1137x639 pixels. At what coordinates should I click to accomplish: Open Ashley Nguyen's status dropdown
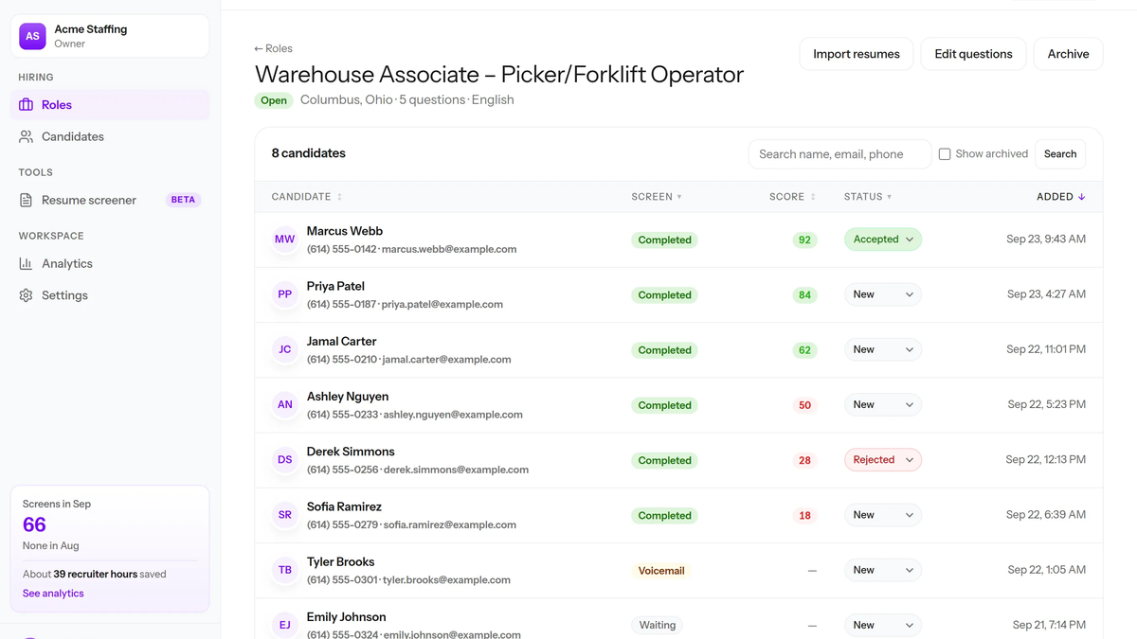coord(883,404)
